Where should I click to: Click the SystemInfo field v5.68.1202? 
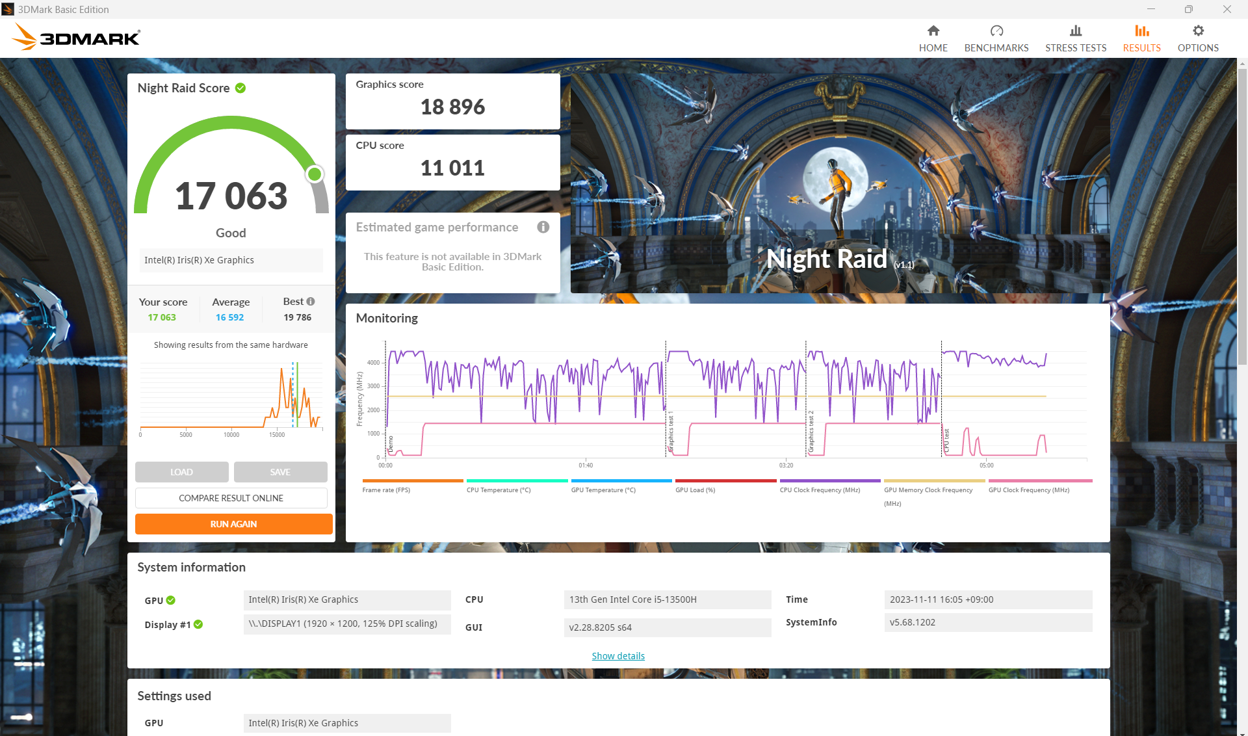pos(988,622)
